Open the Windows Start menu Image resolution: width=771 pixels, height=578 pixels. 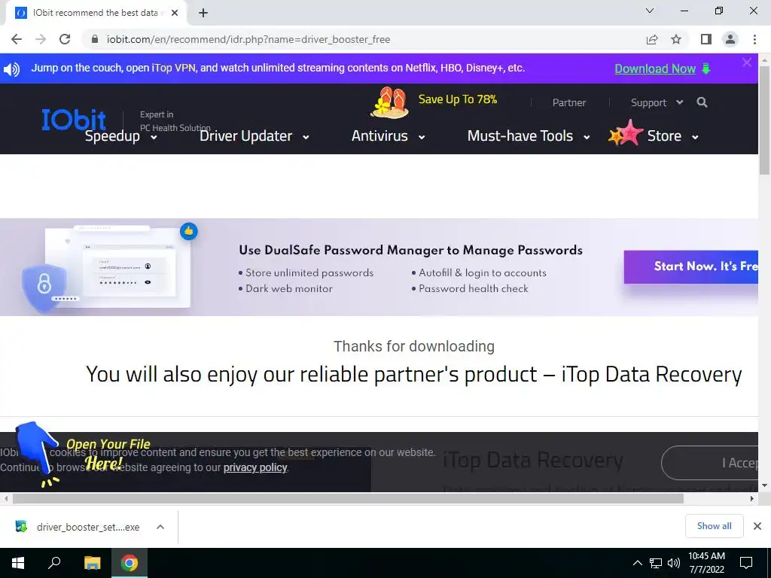[18, 563]
